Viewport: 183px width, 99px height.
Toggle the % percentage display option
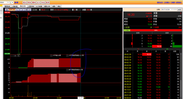(x=17, y=10)
